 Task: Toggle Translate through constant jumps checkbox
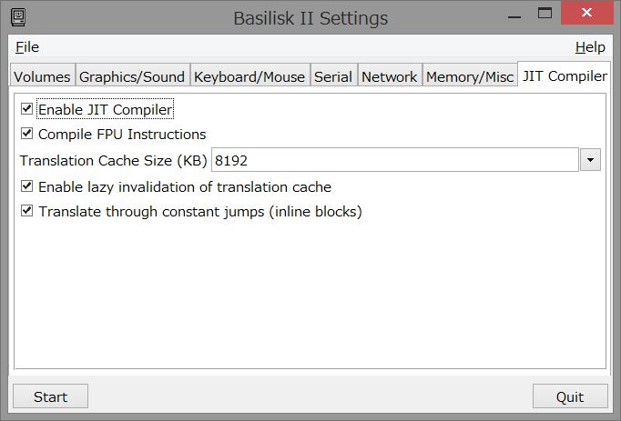(x=26, y=211)
